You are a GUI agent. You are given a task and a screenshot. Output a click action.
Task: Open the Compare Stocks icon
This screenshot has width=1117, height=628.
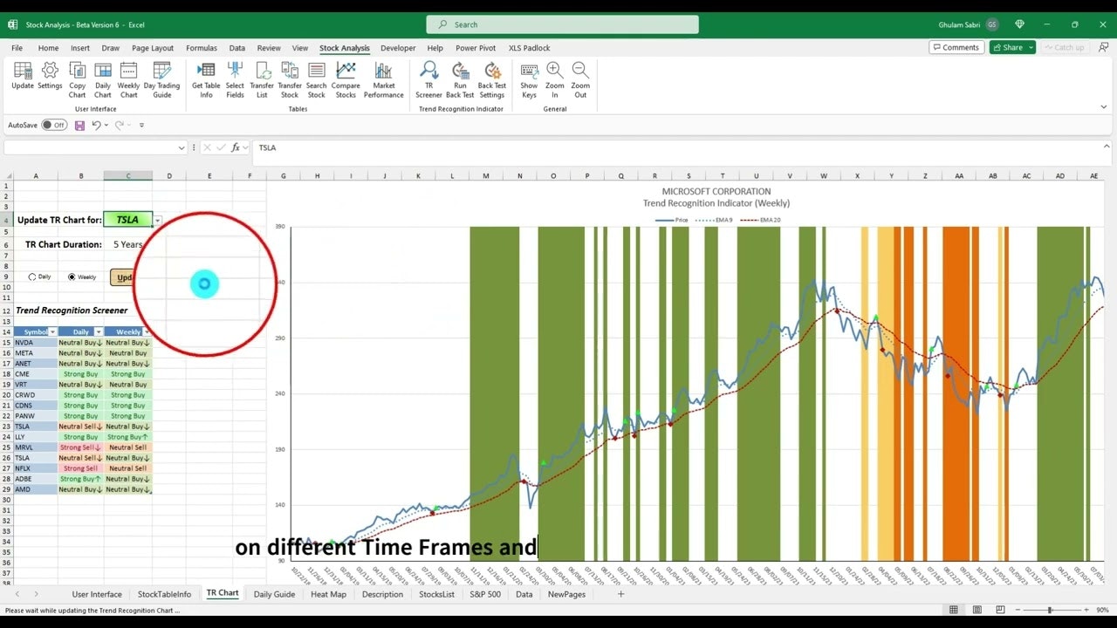[x=346, y=79]
